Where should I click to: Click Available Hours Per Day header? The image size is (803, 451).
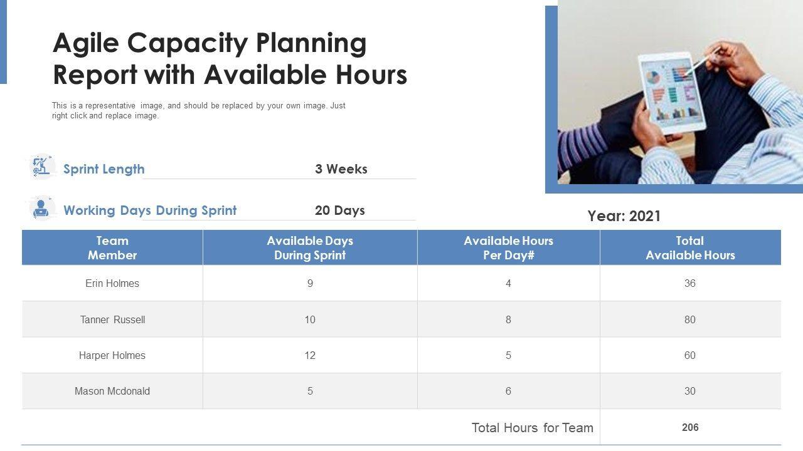pos(508,248)
